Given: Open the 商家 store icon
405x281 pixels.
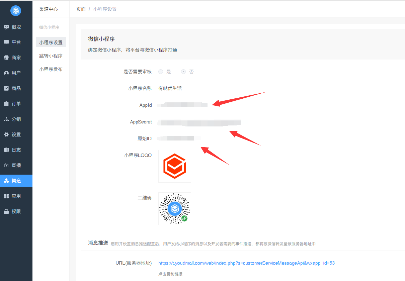Looking at the screenshot, I should pos(6,58).
